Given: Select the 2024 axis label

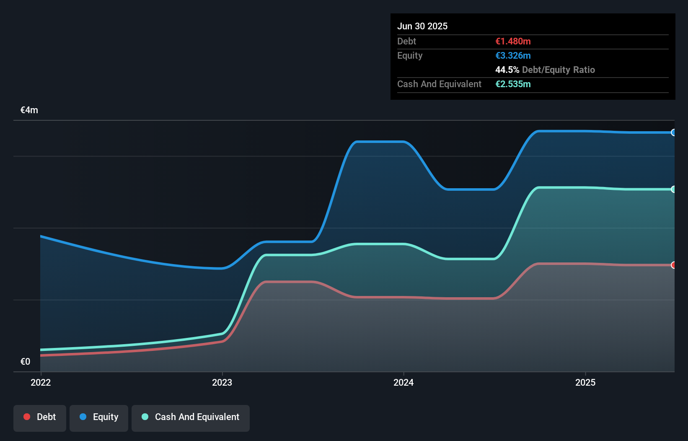Looking at the screenshot, I should [x=403, y=382].
